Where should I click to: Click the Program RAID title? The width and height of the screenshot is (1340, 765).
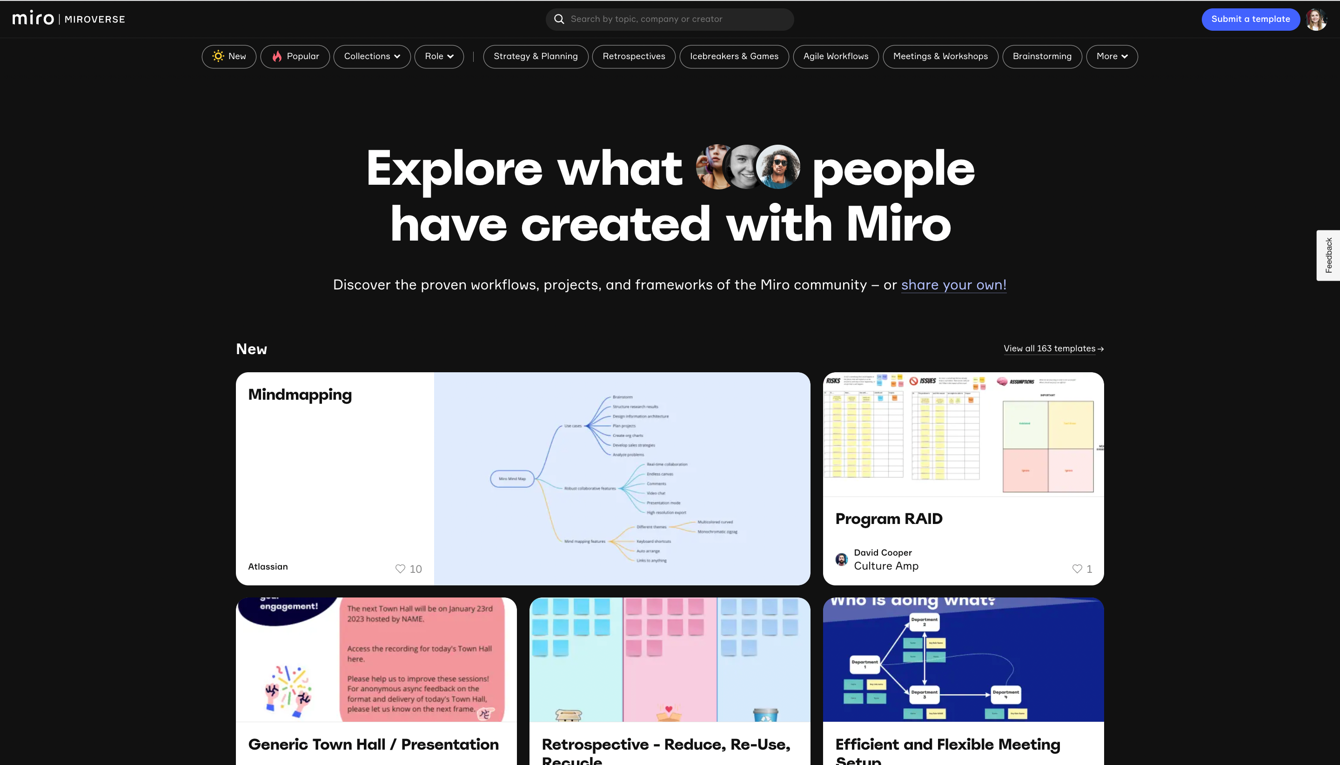[x=889, y=518]
